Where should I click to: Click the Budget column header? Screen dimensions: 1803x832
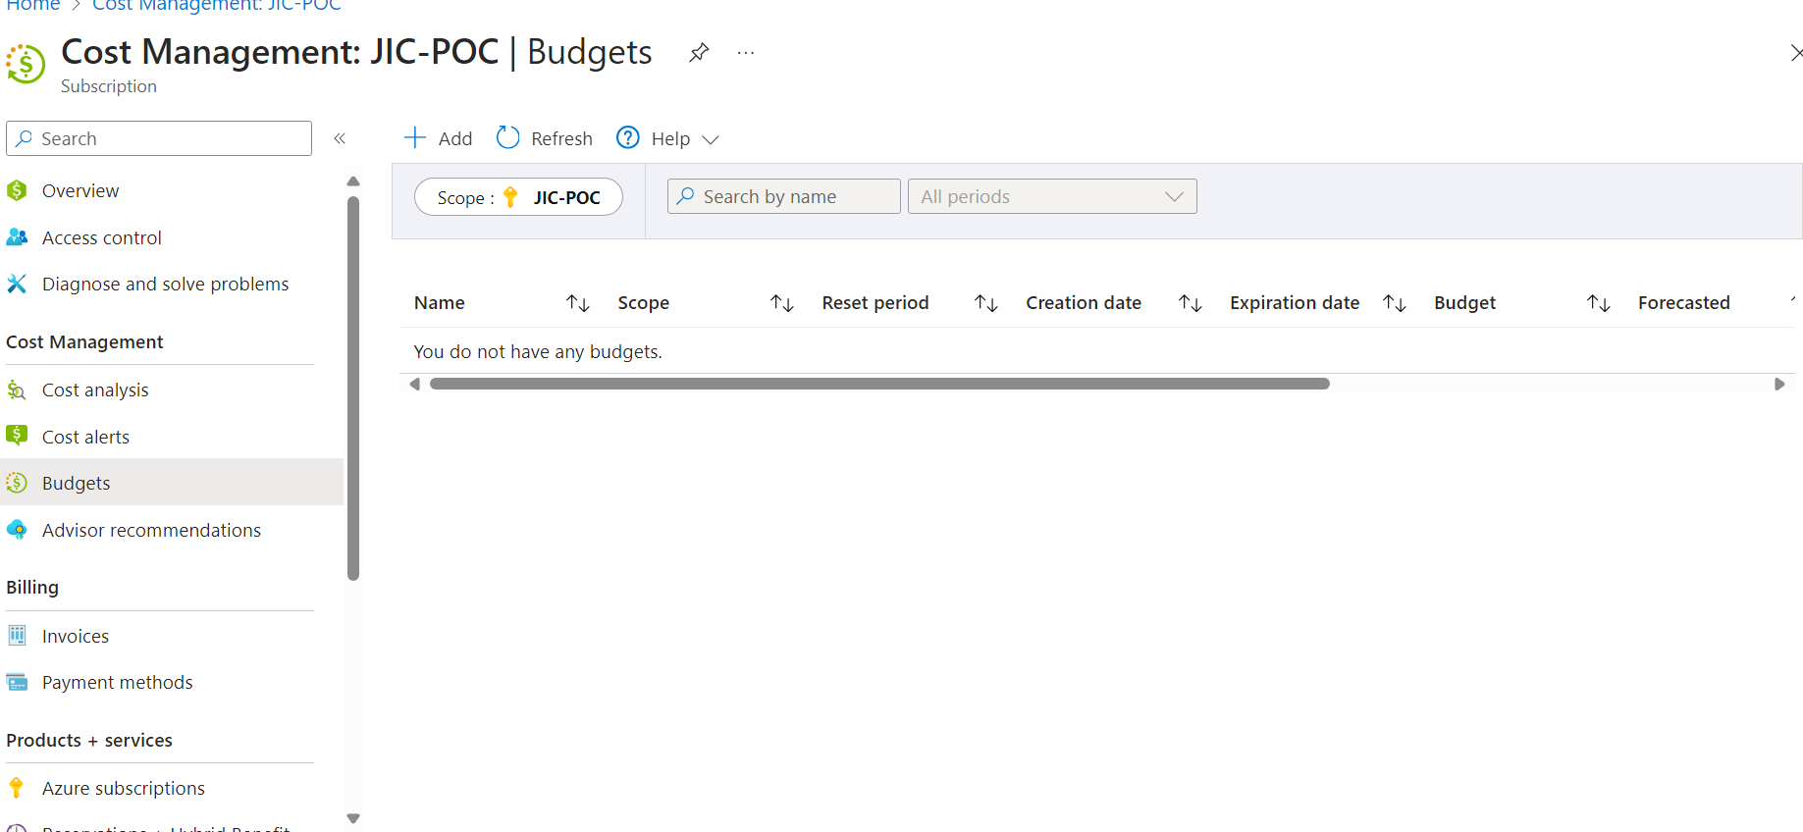click(x=1465, y=303)
